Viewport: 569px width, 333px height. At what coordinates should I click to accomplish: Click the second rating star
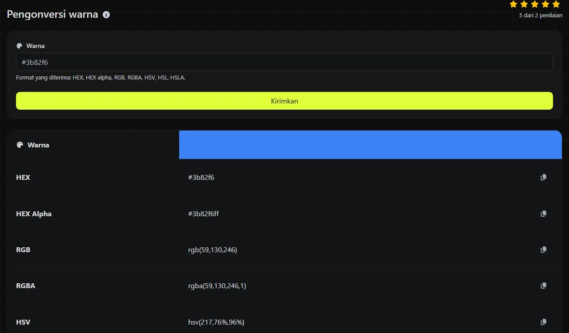[x=524, y=4]
